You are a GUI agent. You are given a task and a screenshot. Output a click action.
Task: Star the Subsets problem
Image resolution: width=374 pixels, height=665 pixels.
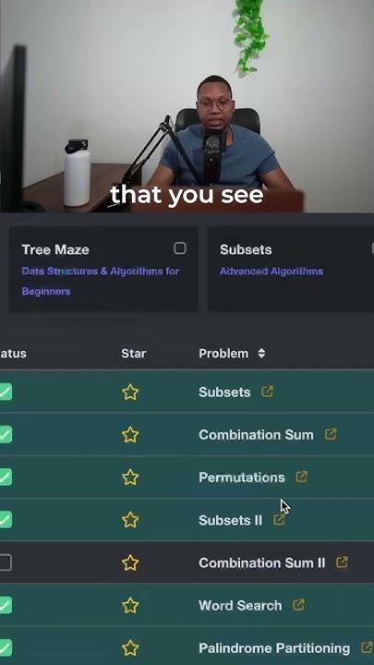point(130,392)
